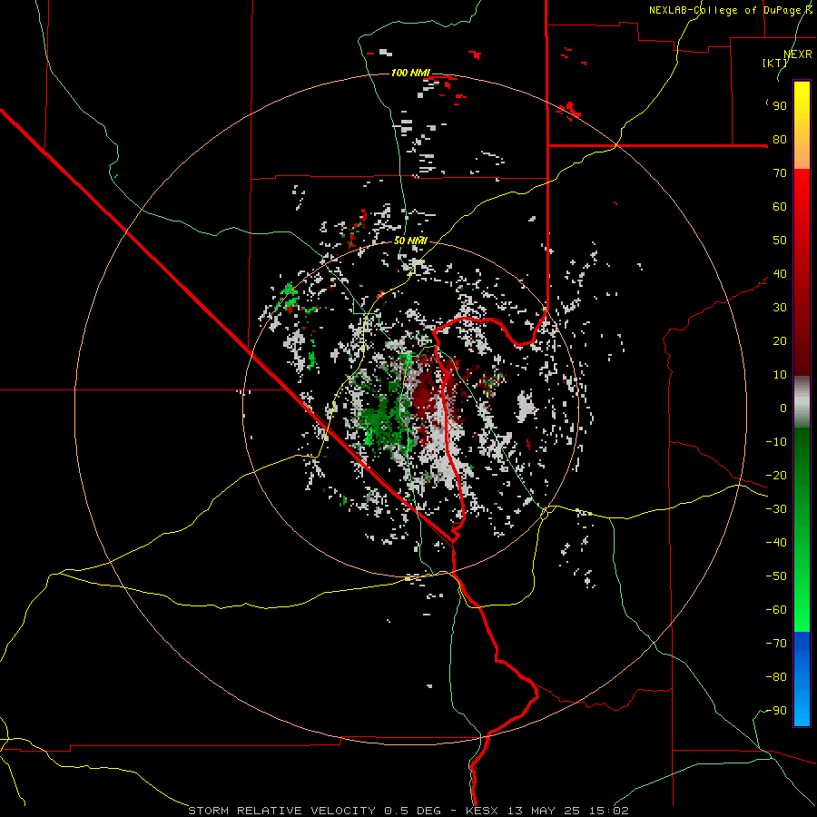Viewport: 817px width, 817px height.
Task: Click the gray zero-velocity segment of color bar
Action: (x=802, y=402)
